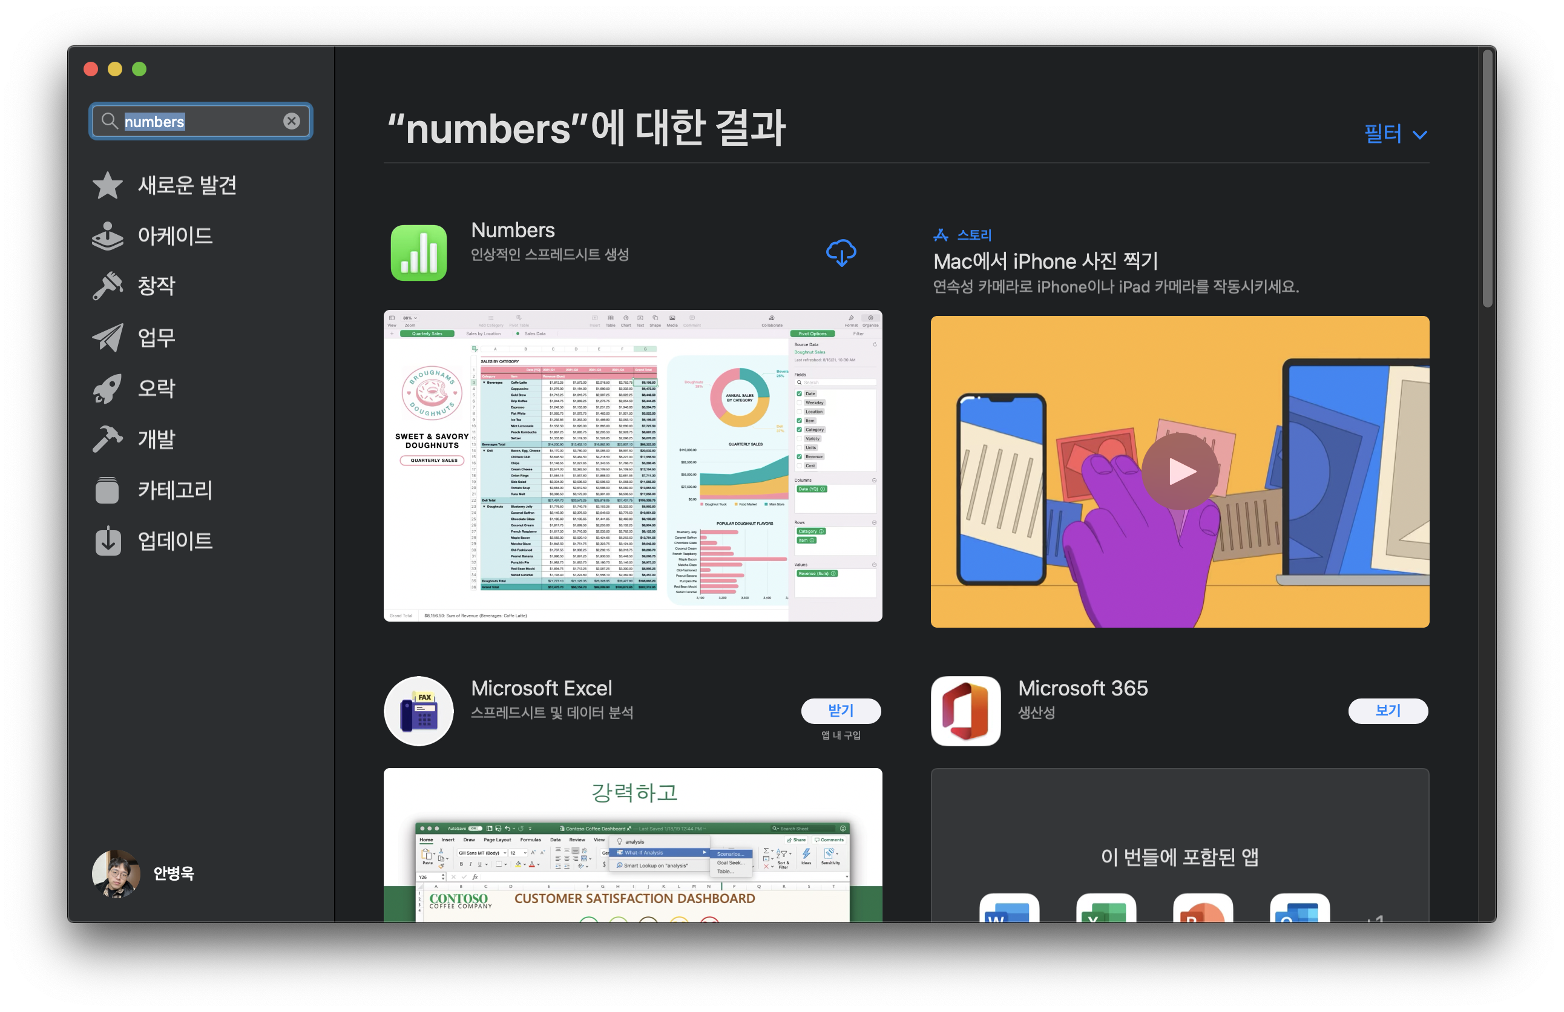
Task: Click the 인상적인 스프레드시트 생성 subtitle
Action: (x=550, y=254)
